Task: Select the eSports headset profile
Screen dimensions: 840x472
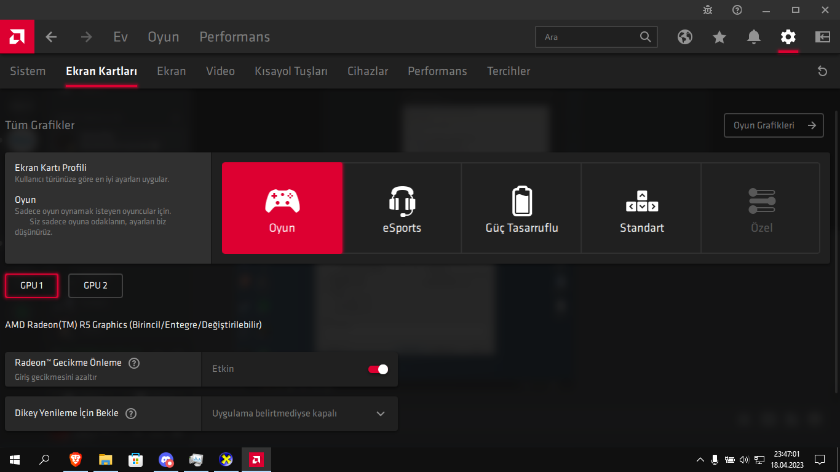Action: [x=402, y=208]
